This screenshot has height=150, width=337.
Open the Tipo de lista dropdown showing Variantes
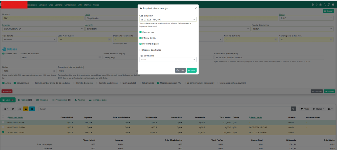click(29, 39)
